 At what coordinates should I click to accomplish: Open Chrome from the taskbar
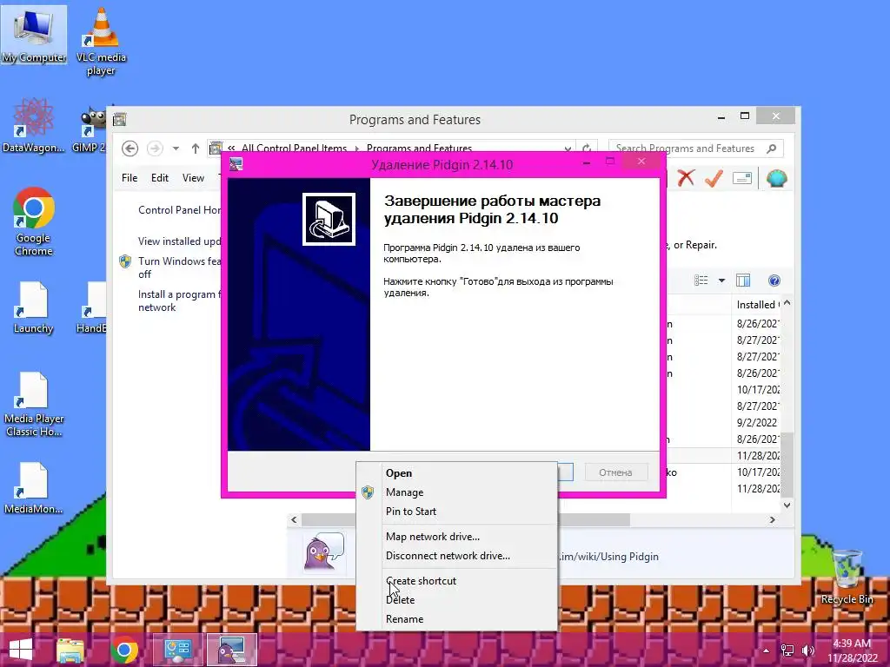pyautogui.click(x=125, y=650)
